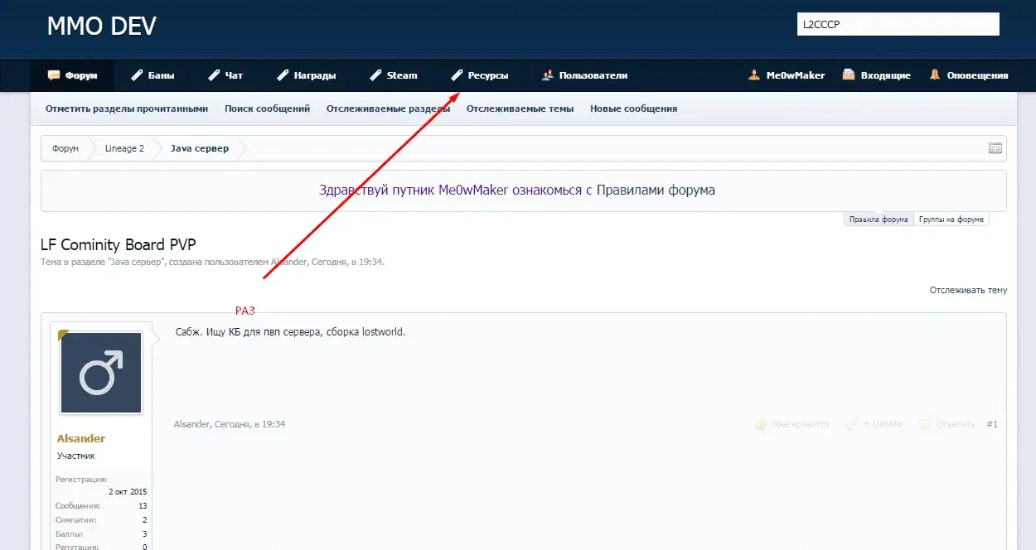Click the Сообщения: count row

(x=101, y=505)
